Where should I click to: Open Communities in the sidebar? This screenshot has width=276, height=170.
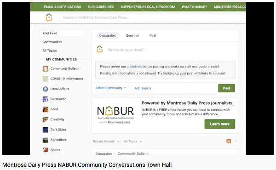52,42
